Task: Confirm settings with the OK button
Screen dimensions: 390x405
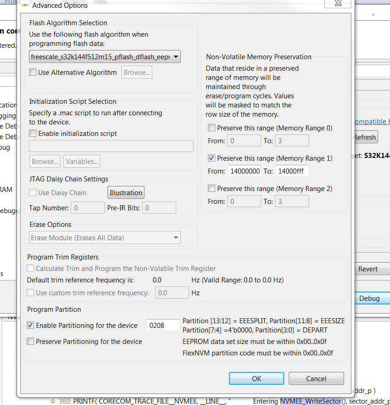Action: coord(256,378)
